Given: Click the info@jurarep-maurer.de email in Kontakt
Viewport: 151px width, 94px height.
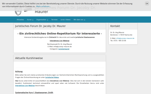Looking at the screenshot, I should tap(125, 38).
